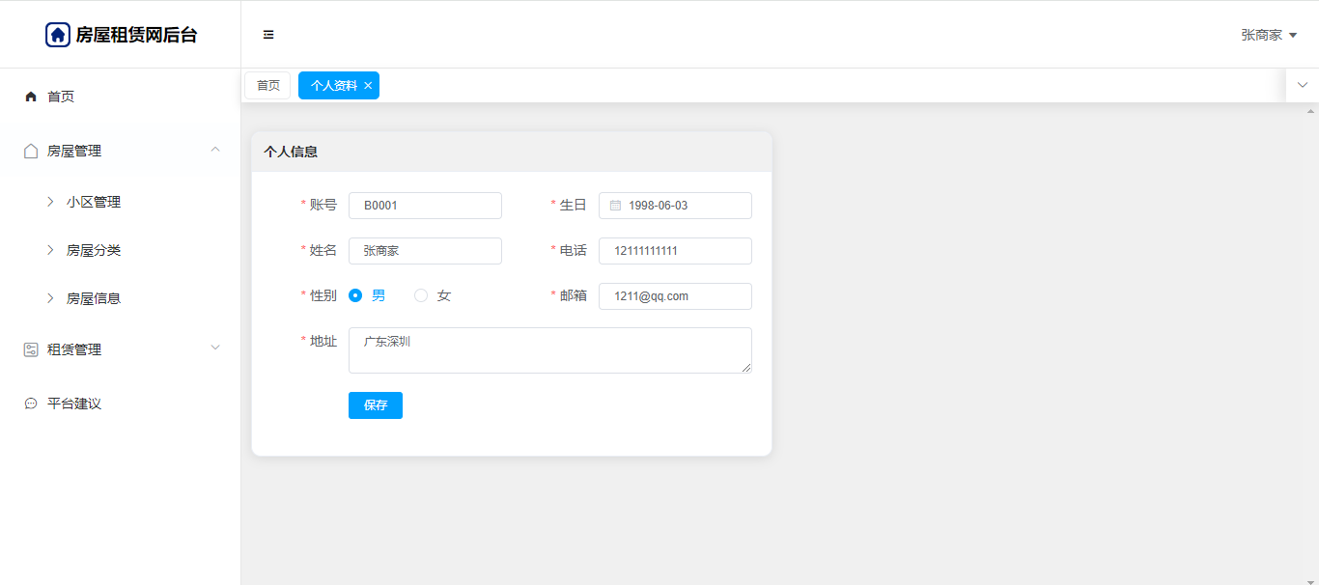Open the 张商家 user dropdown

(1268, 35)
